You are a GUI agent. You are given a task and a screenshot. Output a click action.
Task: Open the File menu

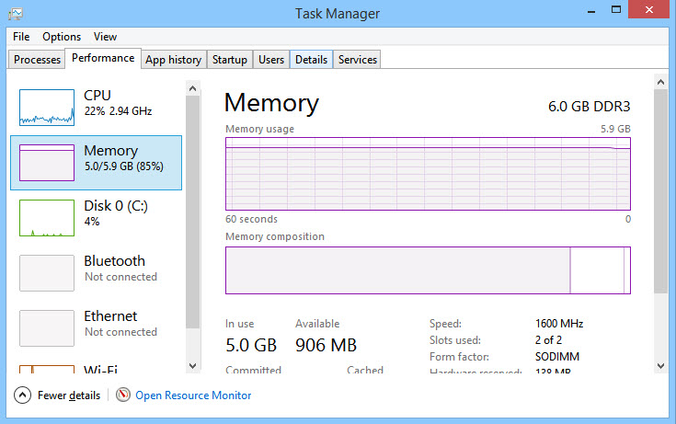21,37
